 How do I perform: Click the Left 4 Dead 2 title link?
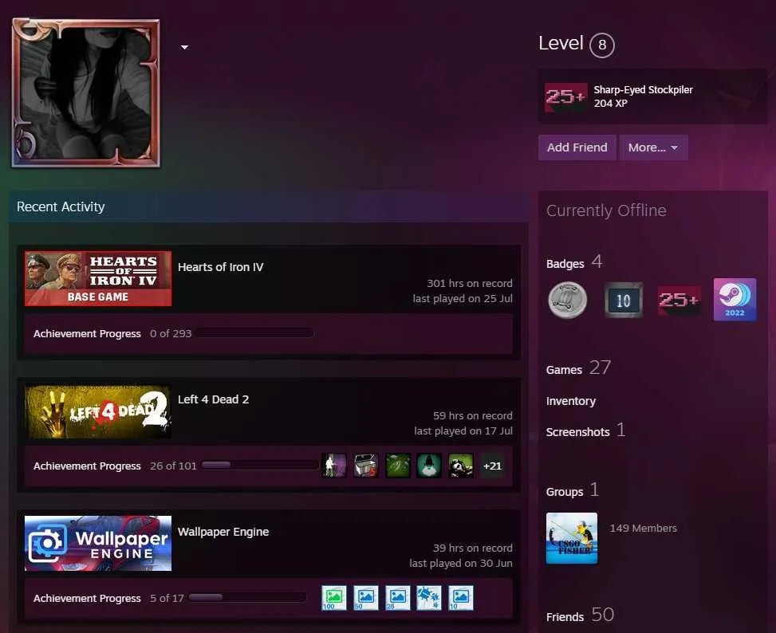(213, 399)
